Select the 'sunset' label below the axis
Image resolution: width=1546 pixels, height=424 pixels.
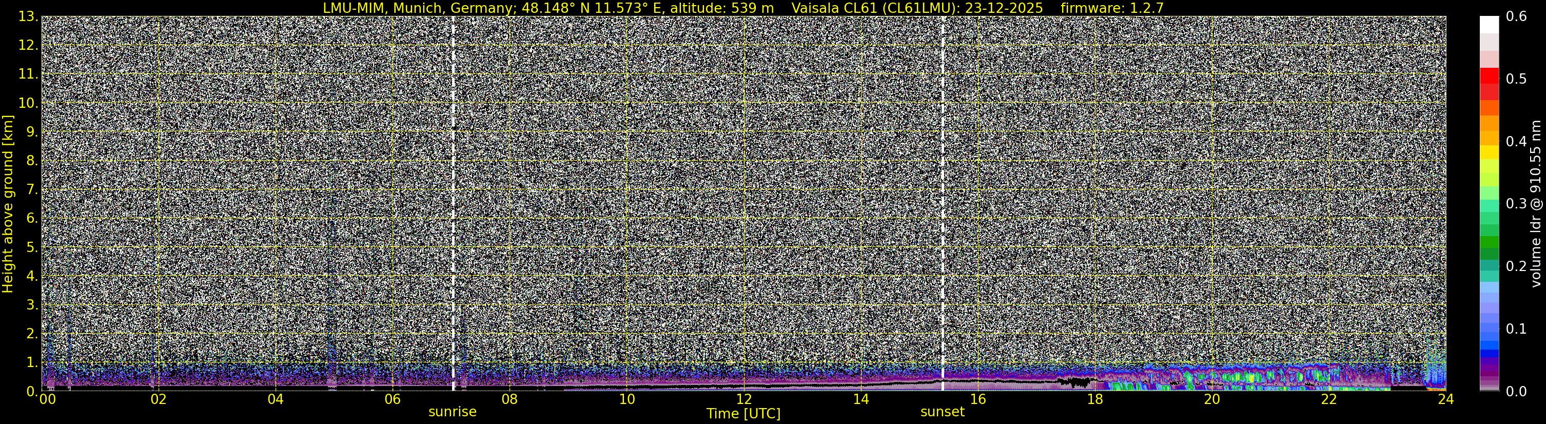(x=942, y=412)
